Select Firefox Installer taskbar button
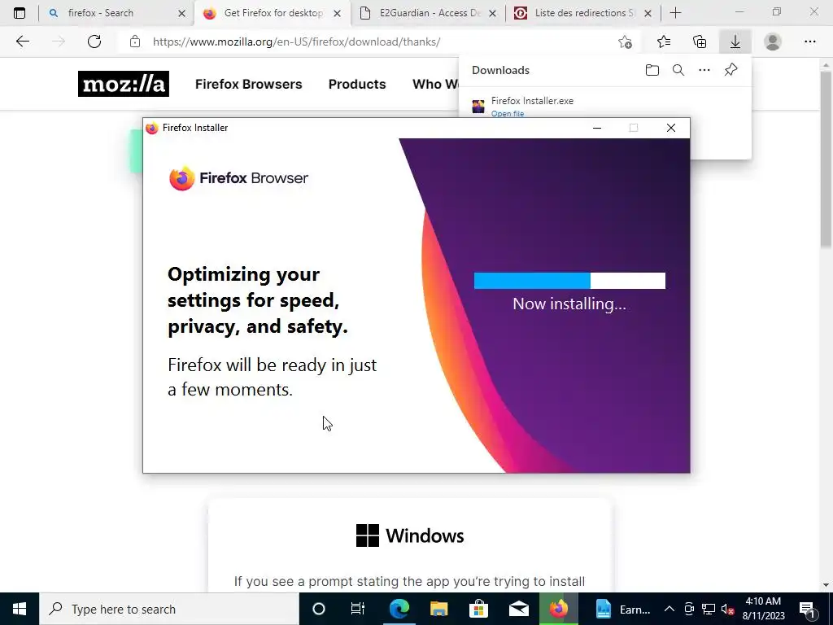 (558, 609)
